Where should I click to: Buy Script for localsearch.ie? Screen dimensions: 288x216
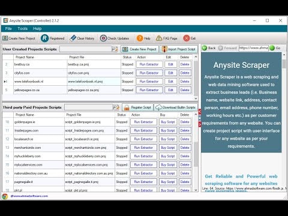(168, 139)
